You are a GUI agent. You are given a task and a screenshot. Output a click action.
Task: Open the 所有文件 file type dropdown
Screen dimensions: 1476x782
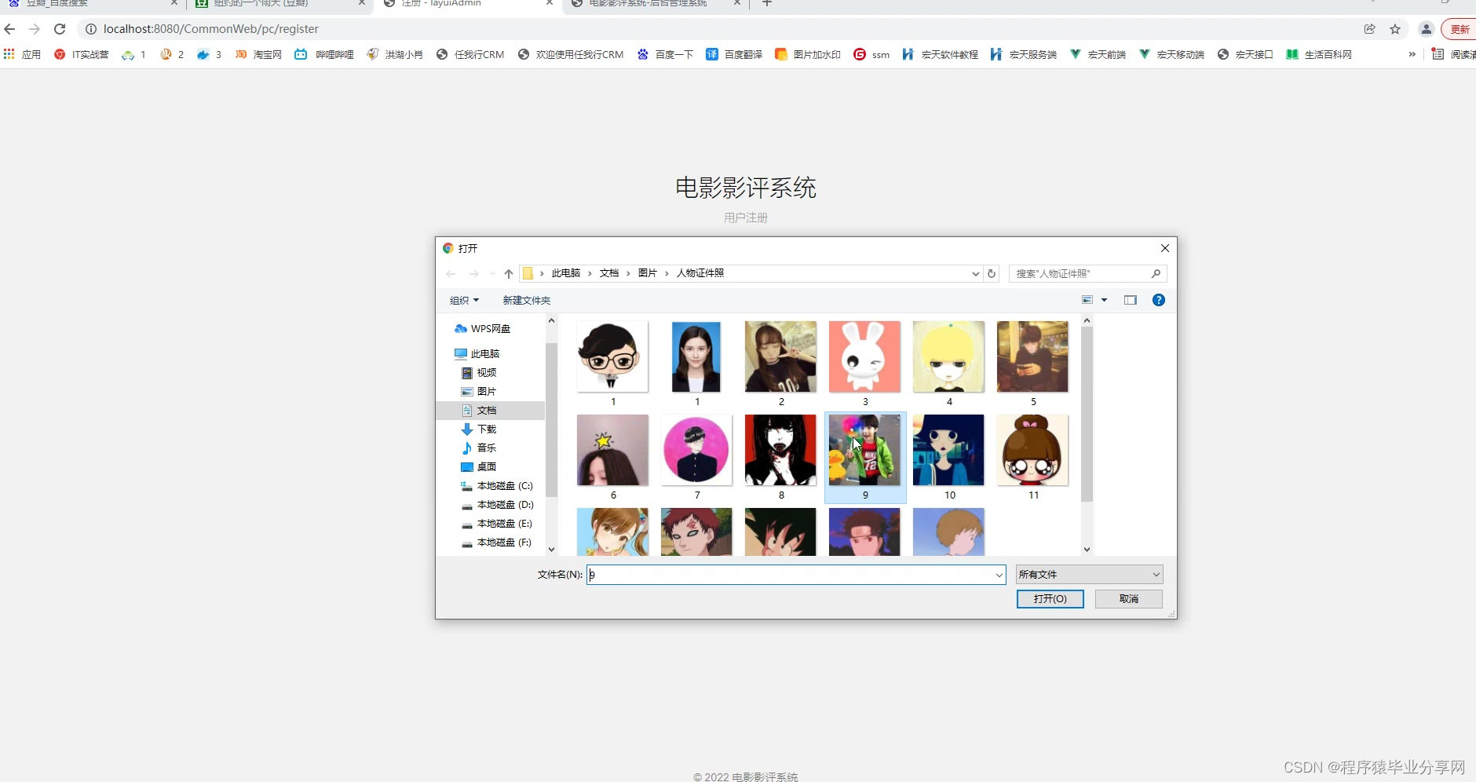[1089, 575]
